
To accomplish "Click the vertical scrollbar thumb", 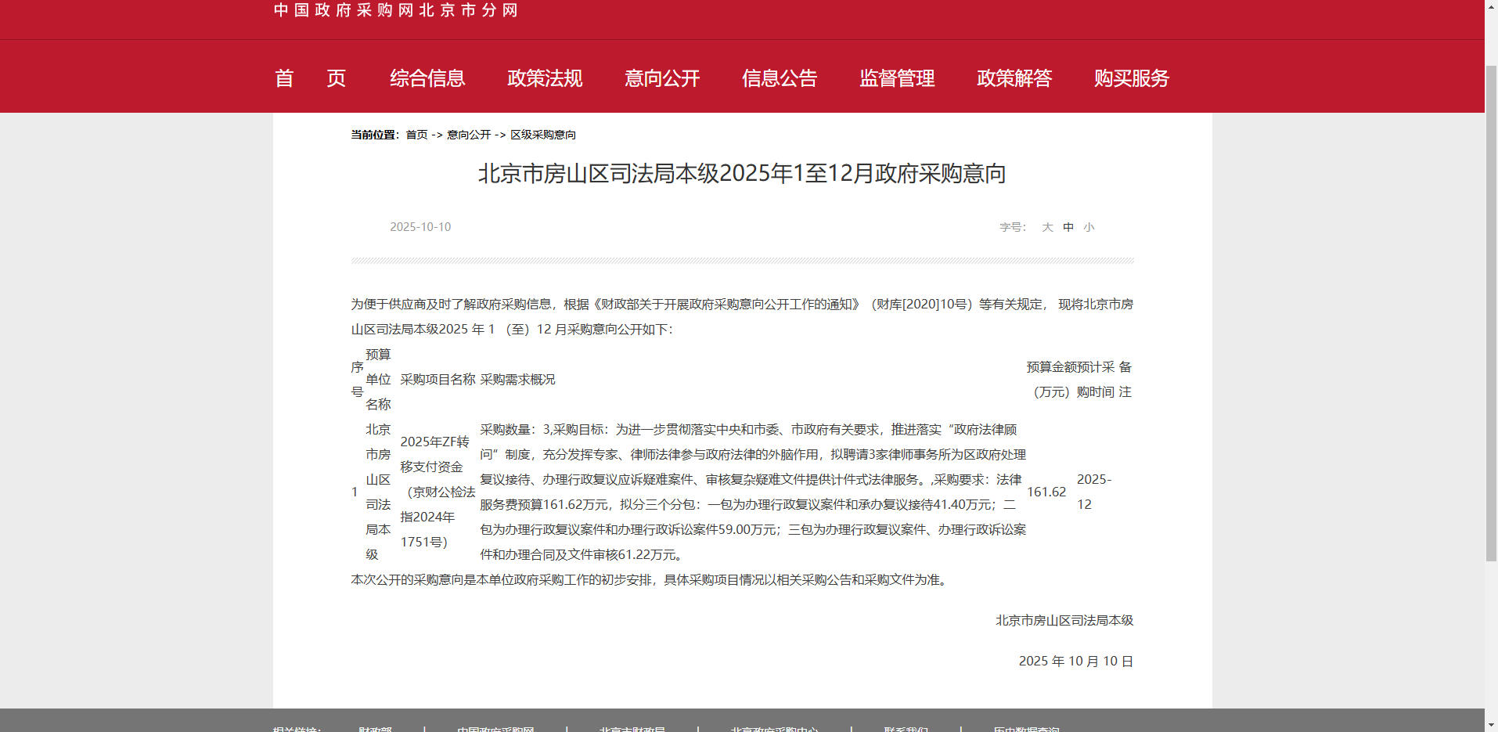I will pyautogui.click(x=1491, y=313).
